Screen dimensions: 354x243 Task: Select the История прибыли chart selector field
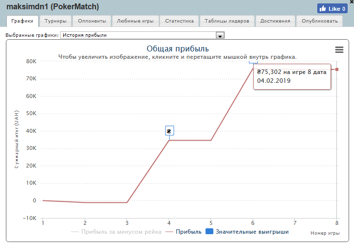click(142, 35)
